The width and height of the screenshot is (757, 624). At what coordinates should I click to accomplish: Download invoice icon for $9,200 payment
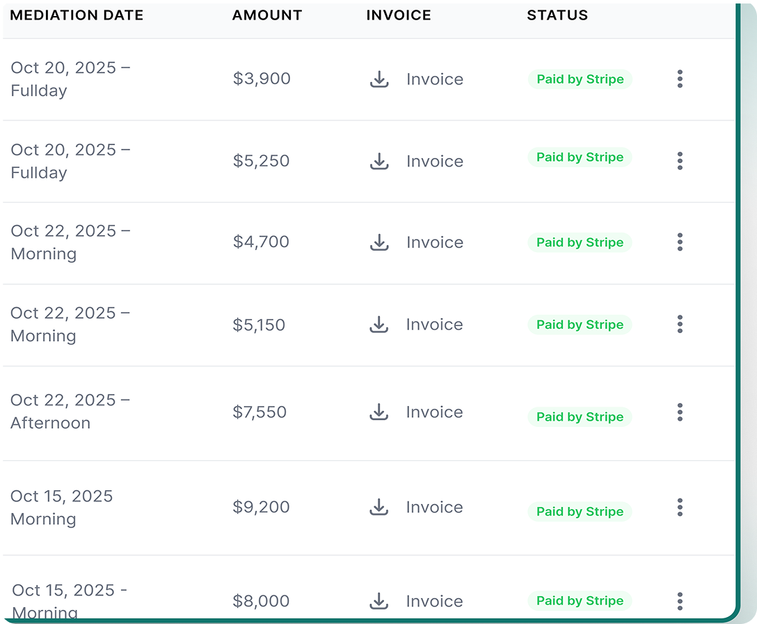[x=379, y=507]
